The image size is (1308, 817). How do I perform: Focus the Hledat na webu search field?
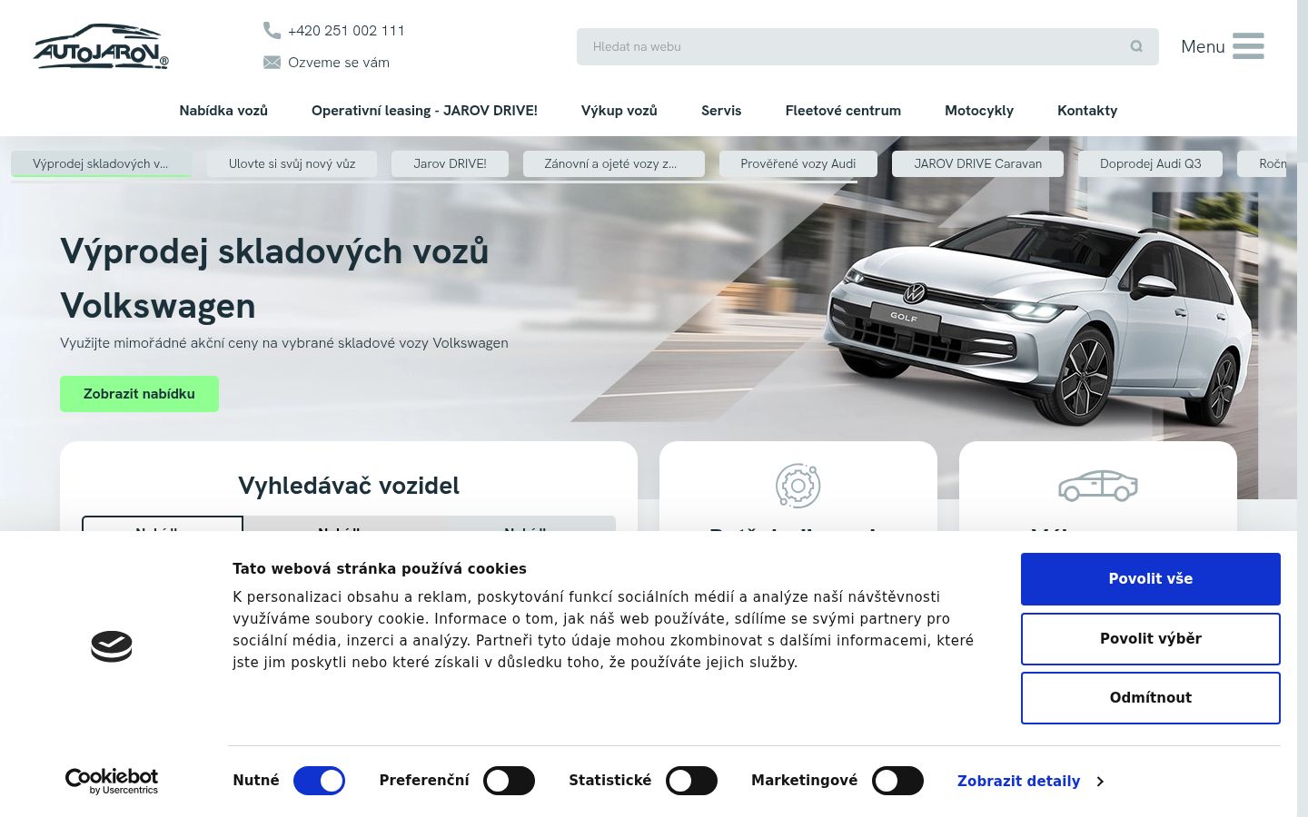click(867, 46)
